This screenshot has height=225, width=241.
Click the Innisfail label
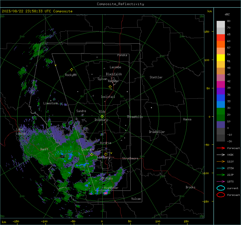tap(108, 97)
